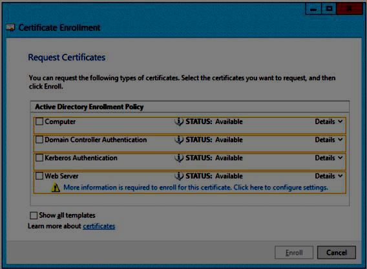Enable the Domain Controller Authentication checkbox

pyautogui.click(x=39, y=140)
